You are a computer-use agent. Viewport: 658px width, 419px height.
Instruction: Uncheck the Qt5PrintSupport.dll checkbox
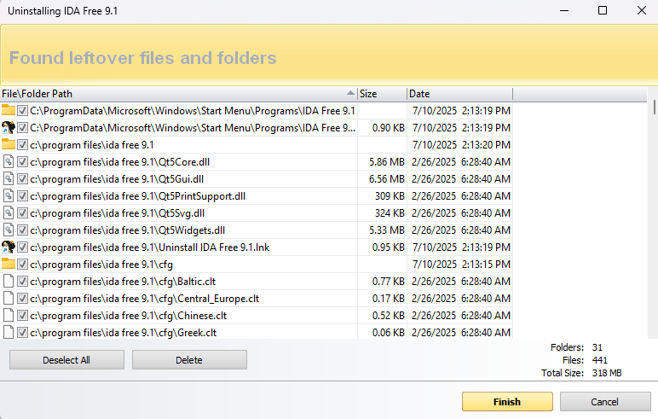23,195
